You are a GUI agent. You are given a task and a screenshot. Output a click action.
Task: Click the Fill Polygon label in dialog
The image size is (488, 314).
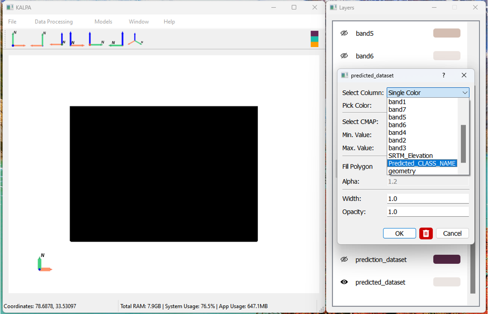coord(357,167)
